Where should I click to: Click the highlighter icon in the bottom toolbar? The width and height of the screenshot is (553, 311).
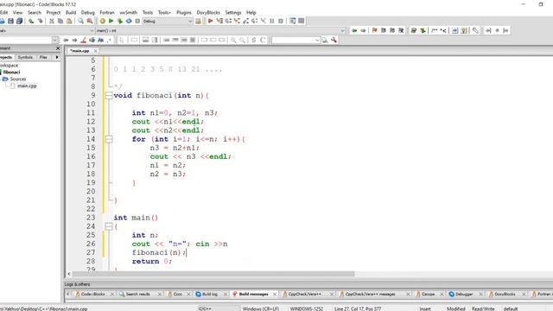[x=83, y=41]
